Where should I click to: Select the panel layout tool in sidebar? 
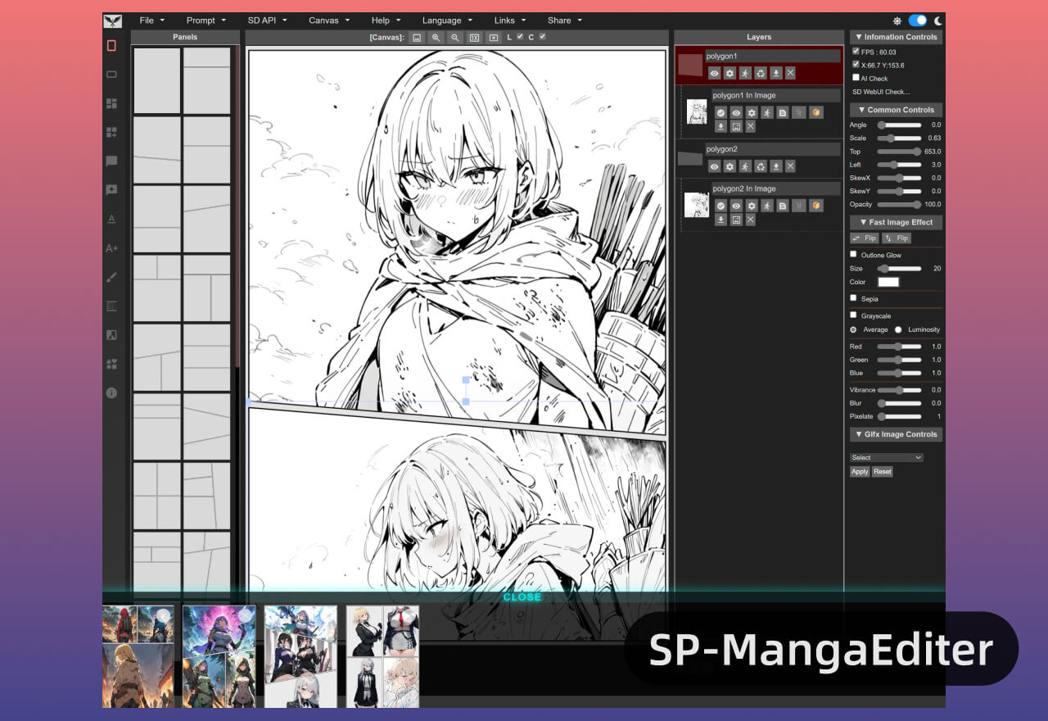[x=111, y=103]
